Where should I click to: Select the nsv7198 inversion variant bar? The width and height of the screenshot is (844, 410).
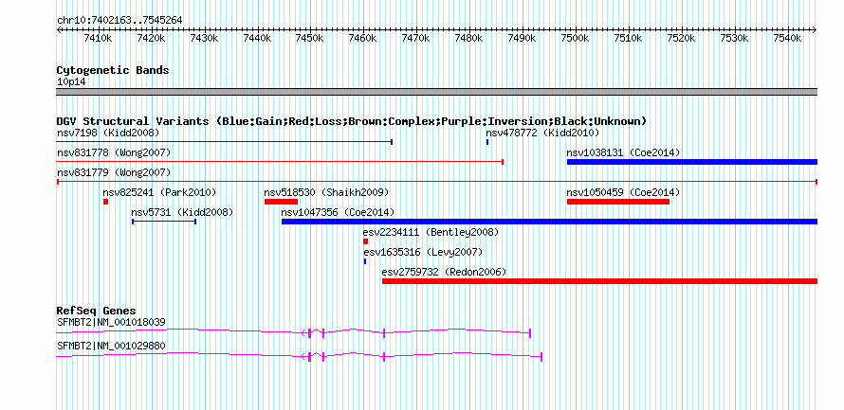pyautogui.click(x=225, y=142)
